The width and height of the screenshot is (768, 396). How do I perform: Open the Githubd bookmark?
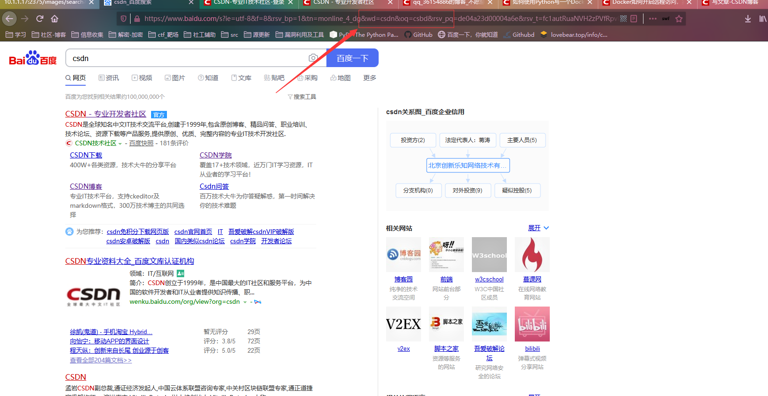tap(519, 34)
